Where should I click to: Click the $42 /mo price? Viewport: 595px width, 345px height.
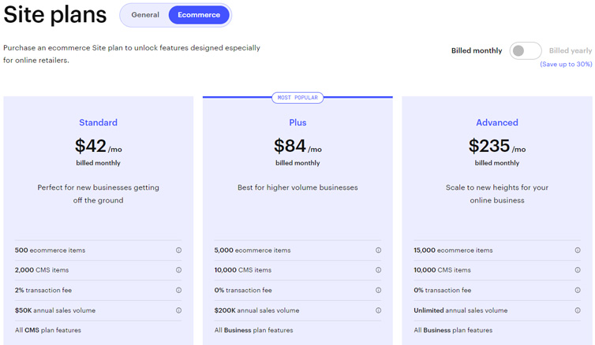click(99, 147)
